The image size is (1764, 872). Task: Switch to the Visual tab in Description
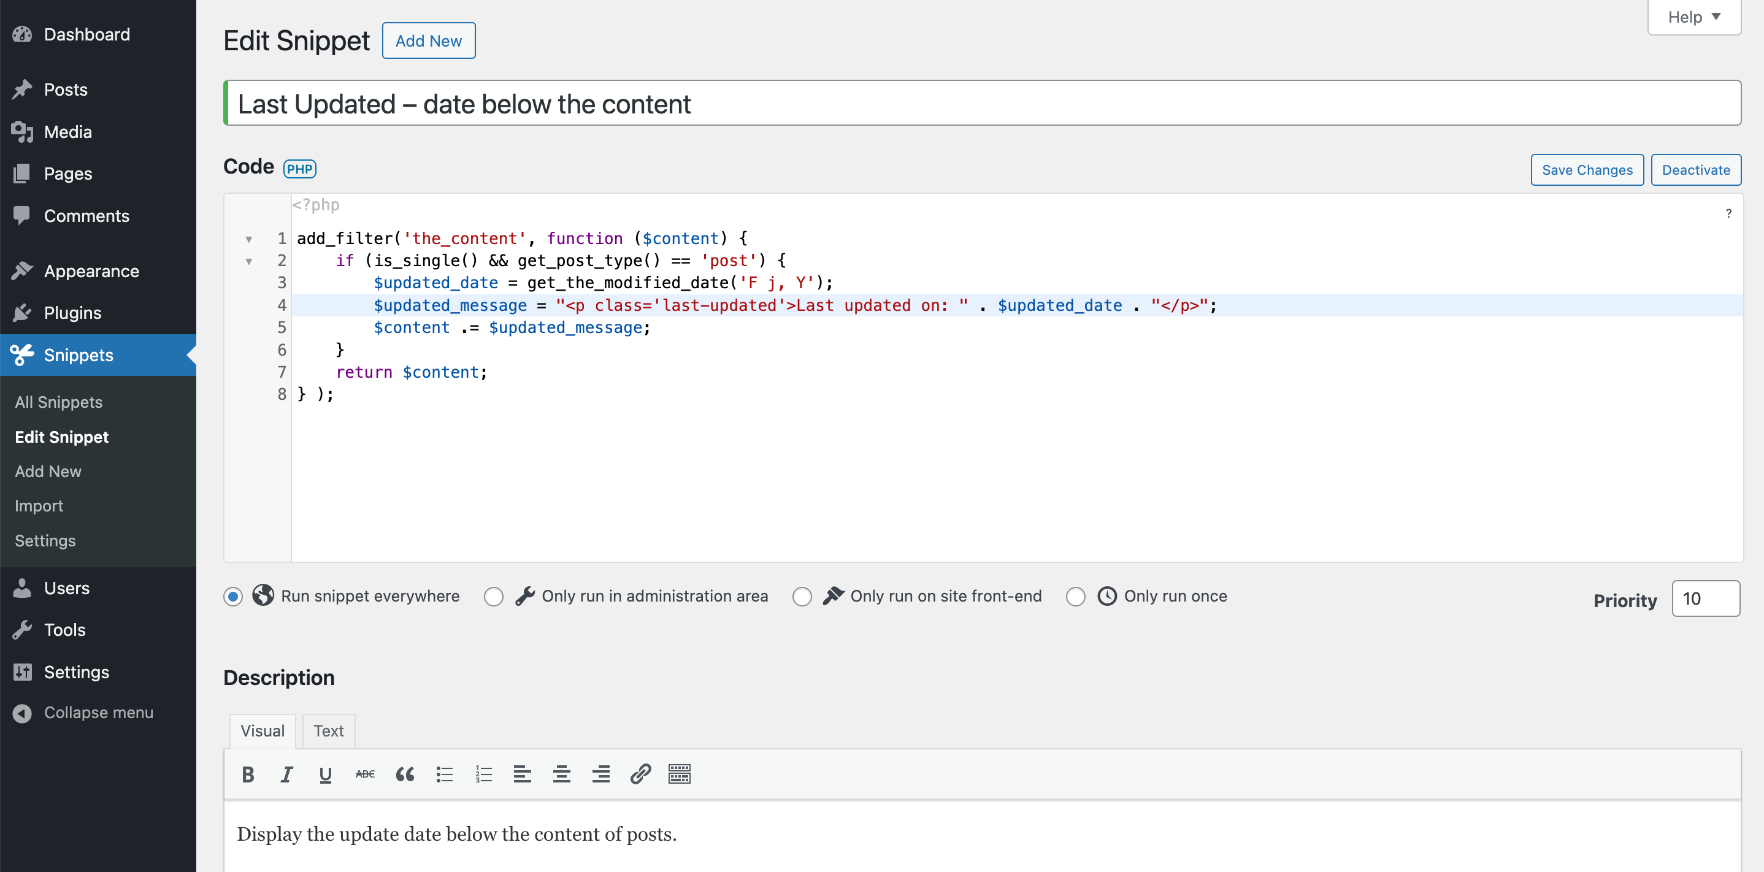261,730
